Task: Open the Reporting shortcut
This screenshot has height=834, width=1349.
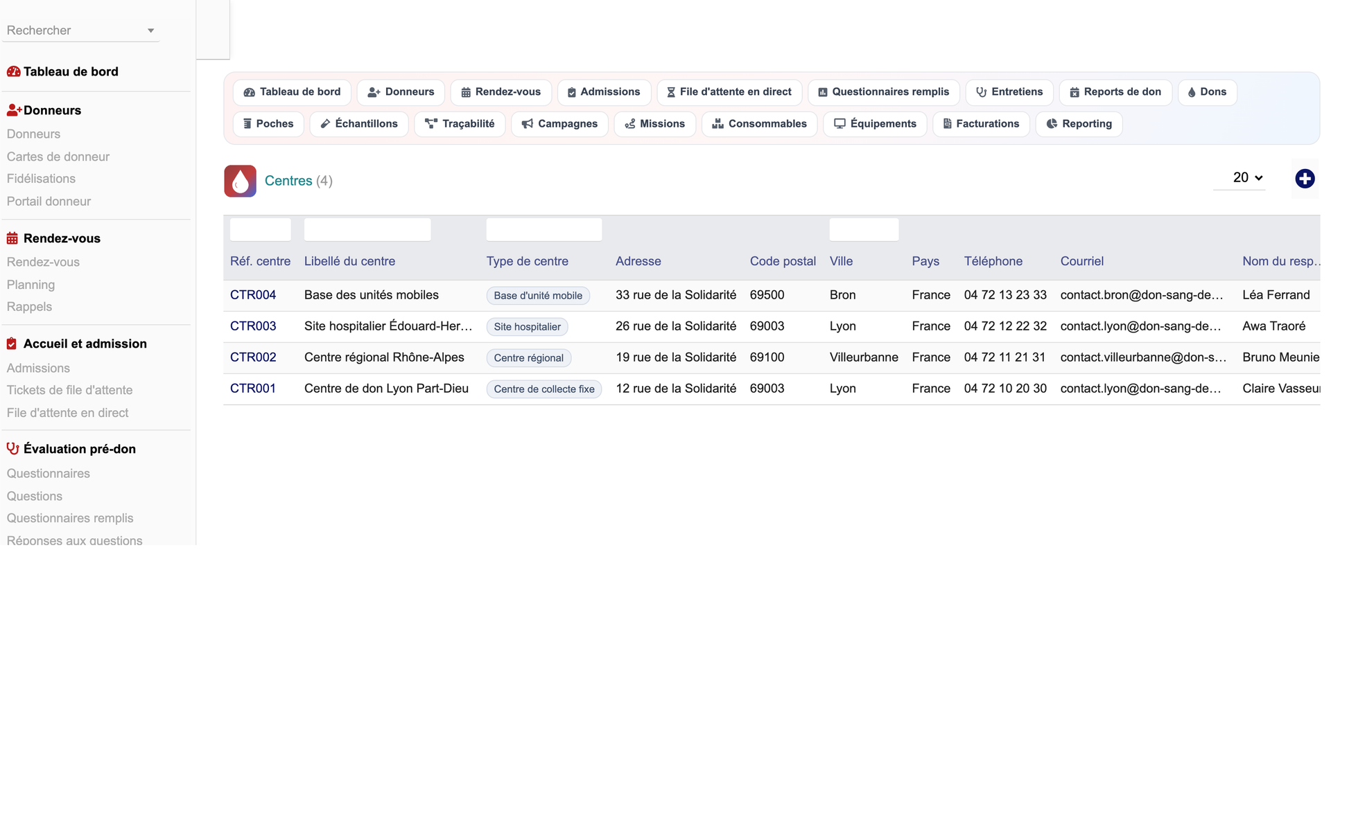Action: [x=1079, y=124]
